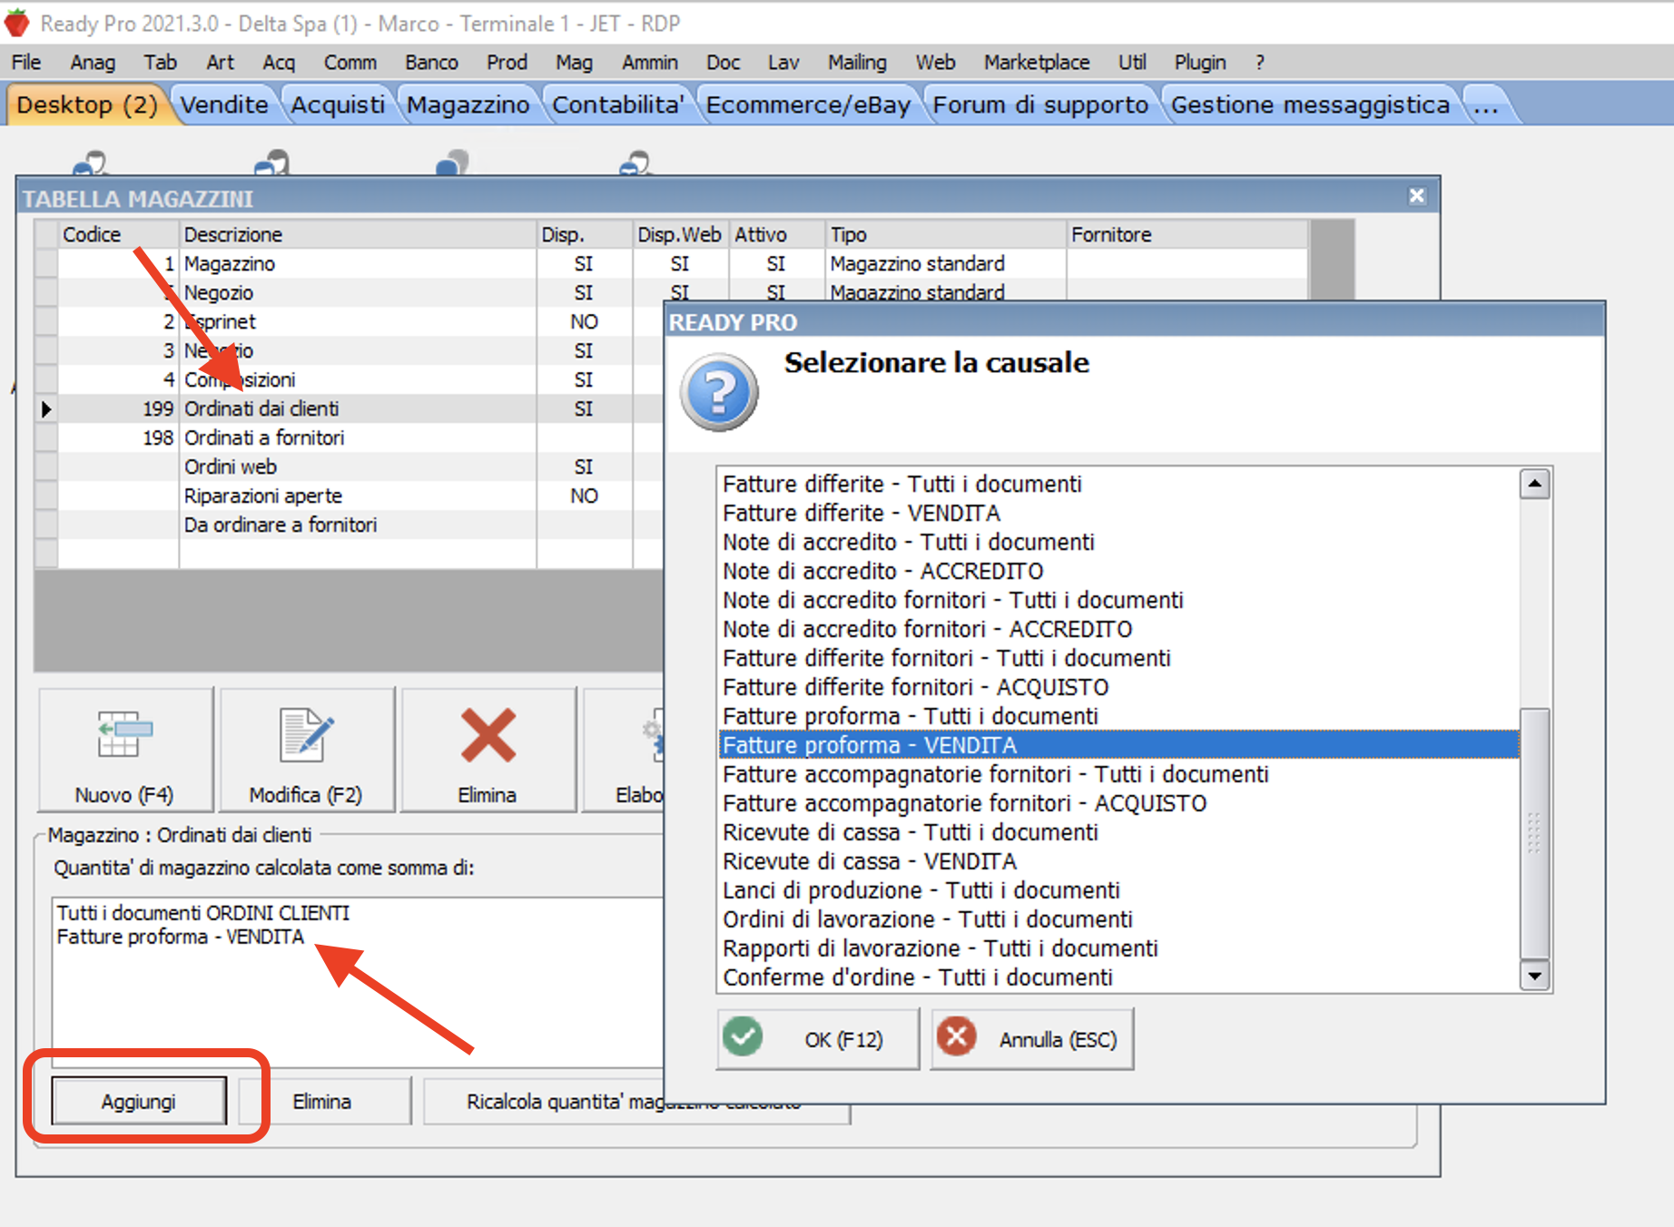This screenshot has width=1674, height=1227.
Task: Click the causale list scrollbar thumb
Action: (x=1534, y=833)
